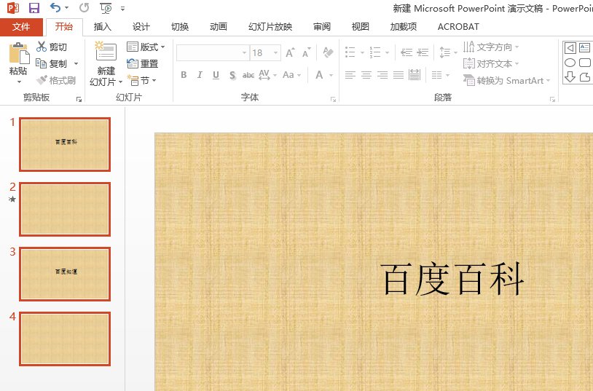Open the 字体 dialog launcher
This screenshot has width=593, height=391.
(333, 99)
